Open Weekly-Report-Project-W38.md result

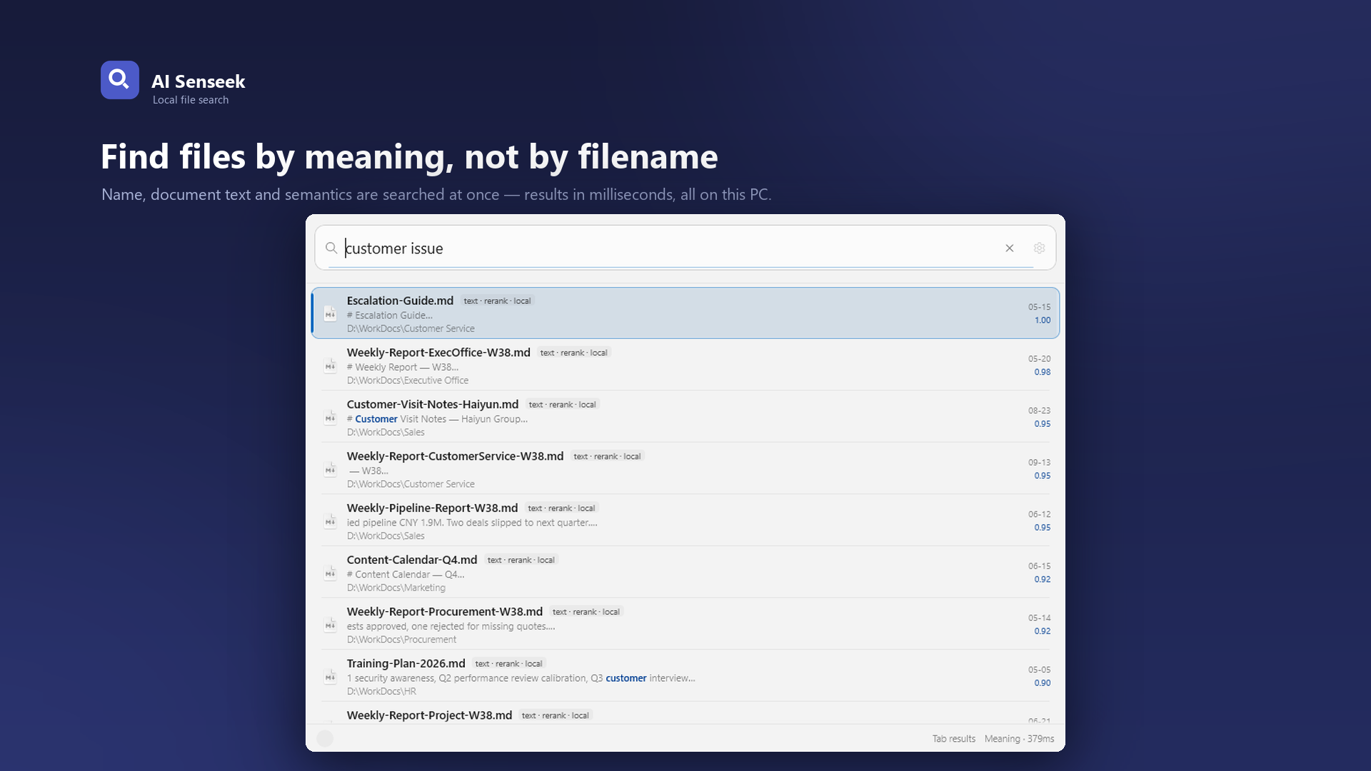(685, 715)
